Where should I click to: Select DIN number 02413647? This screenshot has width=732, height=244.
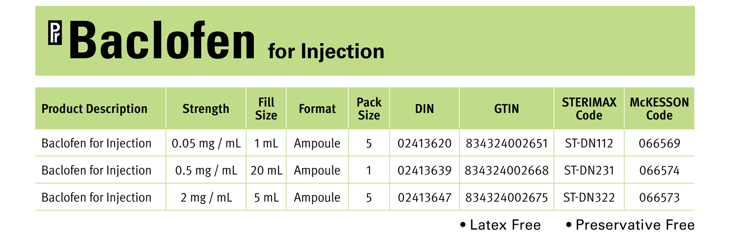pyautogui.click(x=425, y=197)
